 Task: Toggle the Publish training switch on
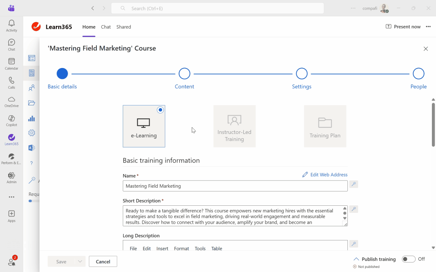(408, 259)
